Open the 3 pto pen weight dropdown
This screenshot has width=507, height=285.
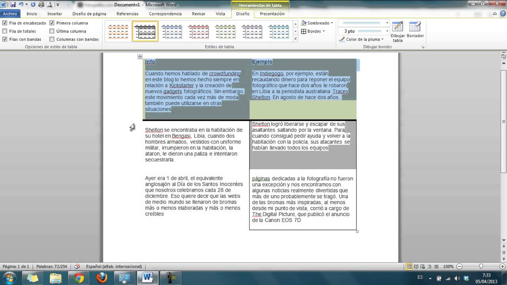(387, 31)
